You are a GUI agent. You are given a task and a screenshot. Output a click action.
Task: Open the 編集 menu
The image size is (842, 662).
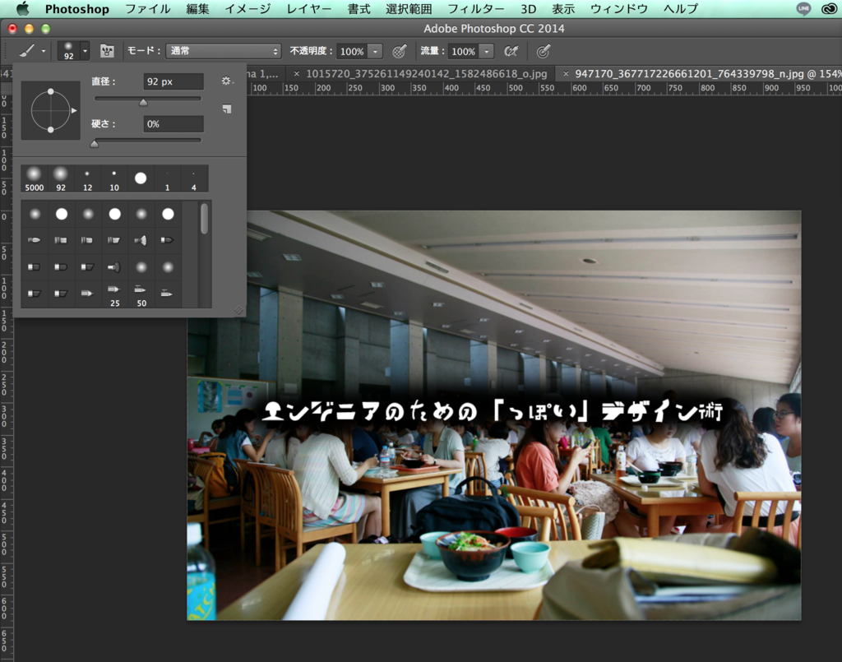tap(197, 9)
